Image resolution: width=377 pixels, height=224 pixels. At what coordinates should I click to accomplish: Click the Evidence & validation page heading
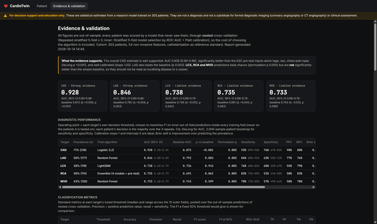(84, 28)
